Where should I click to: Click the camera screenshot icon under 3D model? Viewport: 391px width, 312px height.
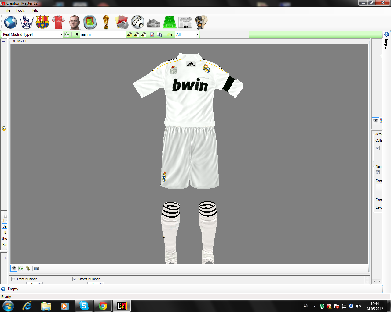37,268
